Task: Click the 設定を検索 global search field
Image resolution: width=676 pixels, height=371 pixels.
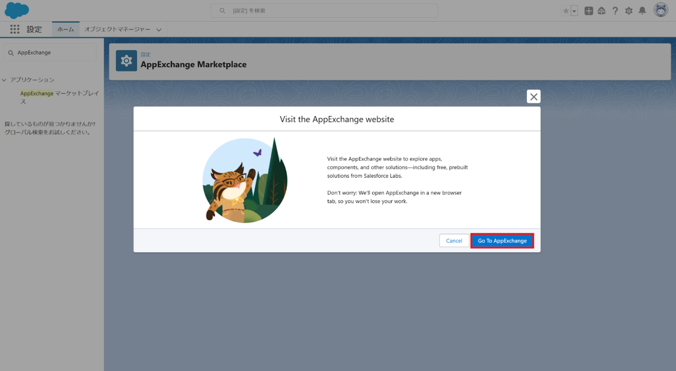Action: coord(324,11)
